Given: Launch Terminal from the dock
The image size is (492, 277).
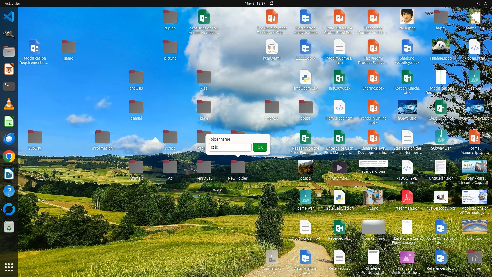Looking at the screenshot, I should pyautogui.click(x=9, y=86).
